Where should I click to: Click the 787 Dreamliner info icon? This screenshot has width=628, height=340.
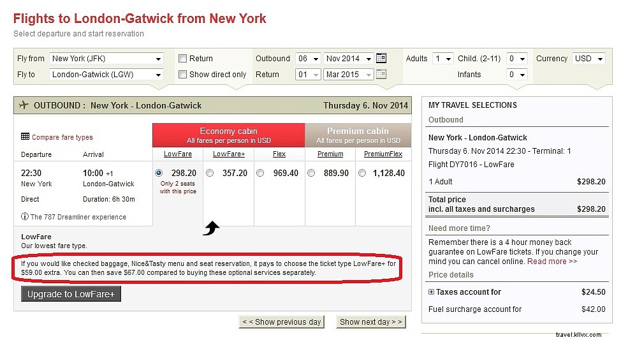pos(25,217)
